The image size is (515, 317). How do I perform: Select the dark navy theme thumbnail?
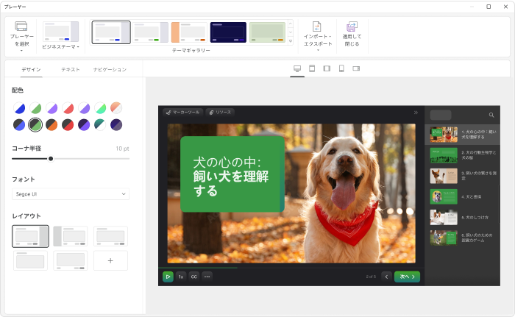pos(228,32)
